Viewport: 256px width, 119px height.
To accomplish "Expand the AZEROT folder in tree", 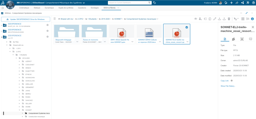I will [19, 61].
